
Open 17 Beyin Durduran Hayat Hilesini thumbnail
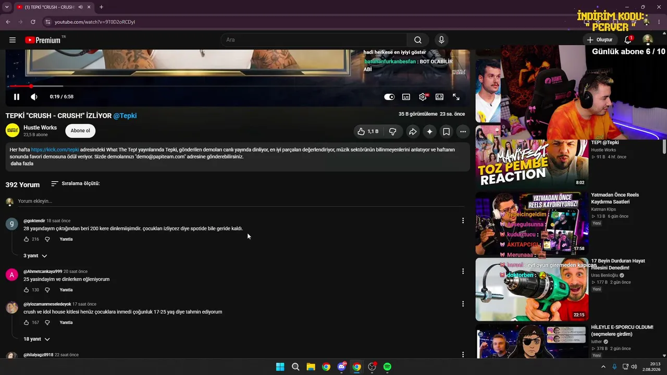click(532, 289)
